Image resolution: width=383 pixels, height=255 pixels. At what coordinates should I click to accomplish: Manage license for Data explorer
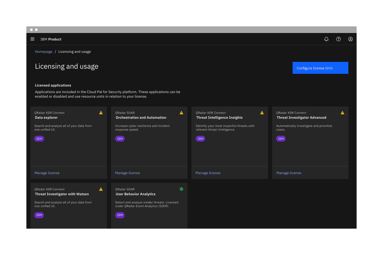[47, 173]
